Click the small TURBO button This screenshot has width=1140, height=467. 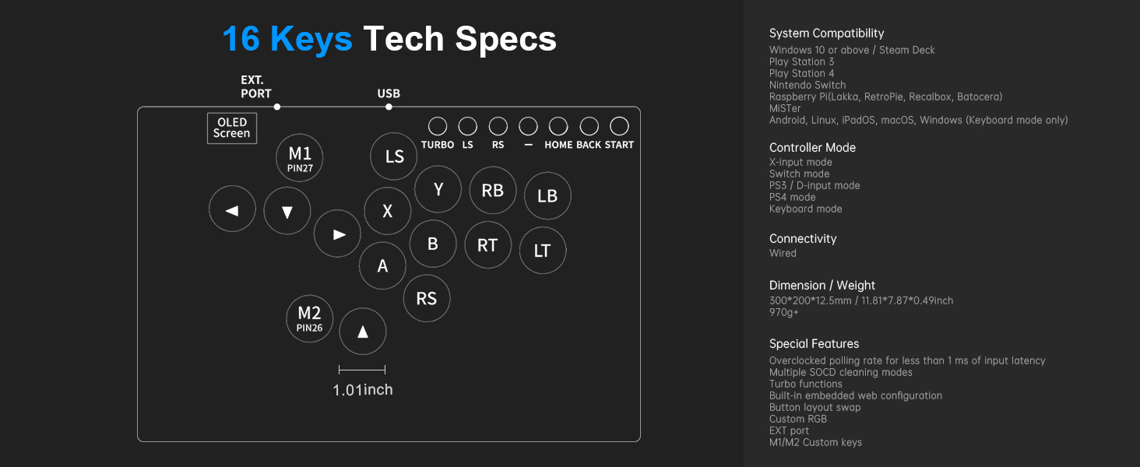(x=438, y=126)
